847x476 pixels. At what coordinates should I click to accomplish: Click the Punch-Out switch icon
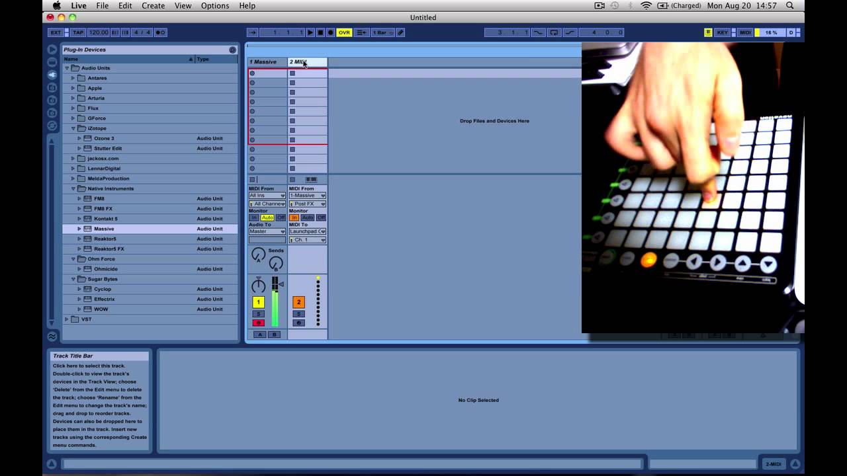pos(570,32)
